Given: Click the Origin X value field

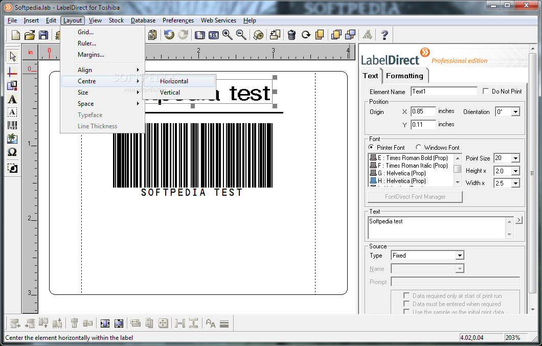Looking at the screenshot, I should (423, 111).
